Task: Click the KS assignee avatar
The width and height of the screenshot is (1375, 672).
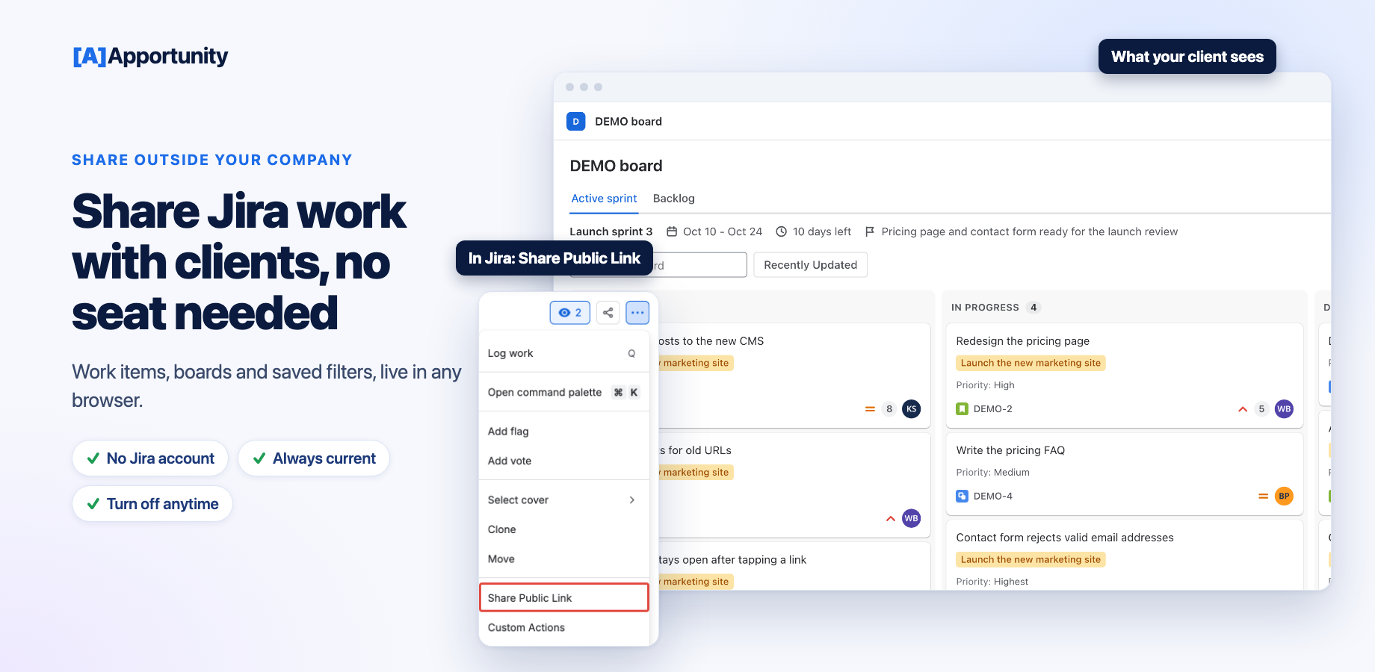Action: click(911, 409)
